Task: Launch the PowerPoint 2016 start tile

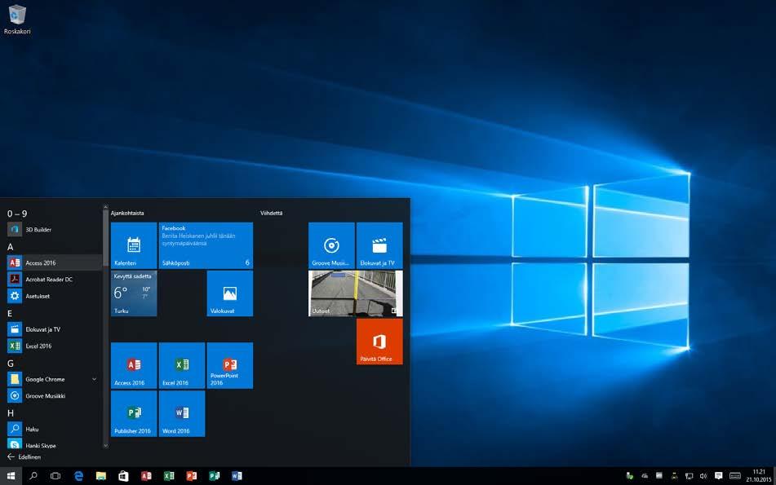Action: tap(229, 365)
